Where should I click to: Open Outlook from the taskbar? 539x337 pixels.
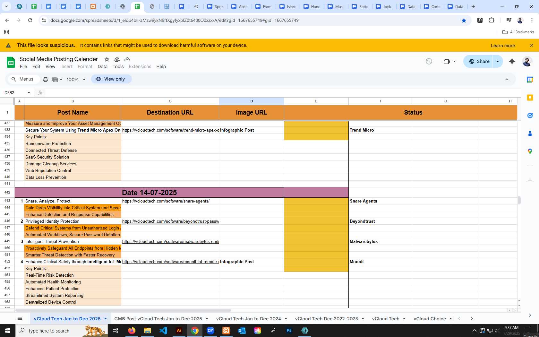click(242, 331)
